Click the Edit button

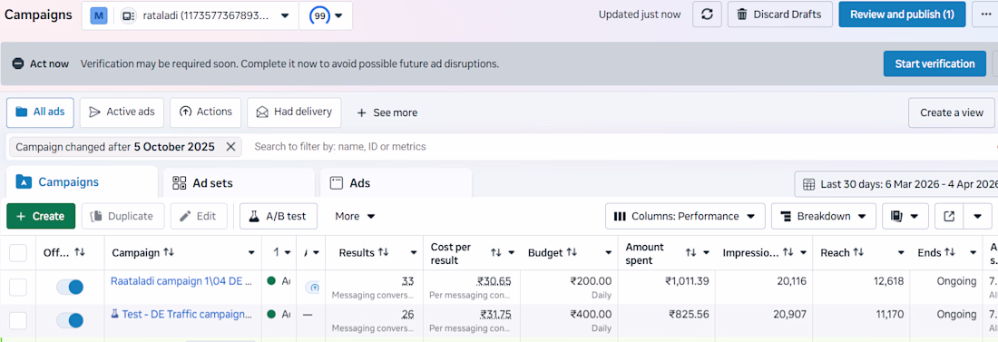[199, 216]
